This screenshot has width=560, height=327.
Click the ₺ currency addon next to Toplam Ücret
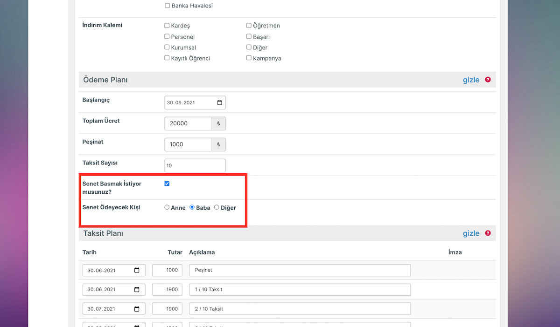(x=218, y=123)
